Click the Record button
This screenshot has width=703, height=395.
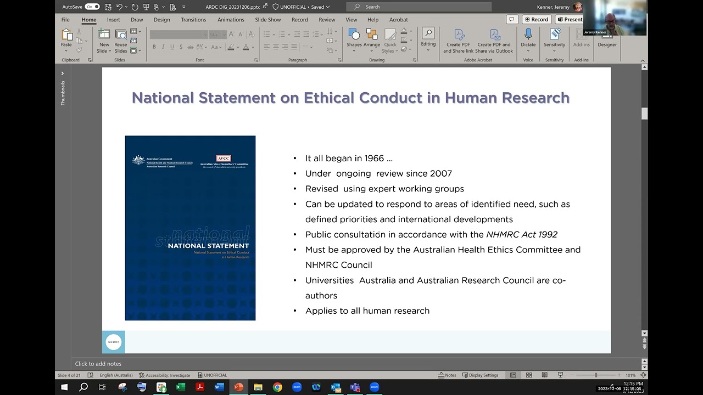click(x=537, y=19)
